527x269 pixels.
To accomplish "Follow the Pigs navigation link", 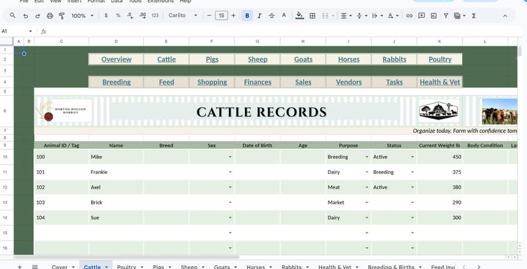I will coord(212,59).
